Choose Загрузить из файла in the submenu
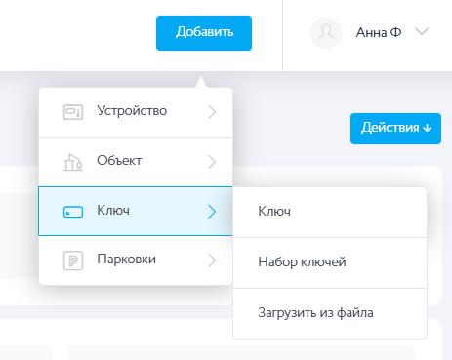This screenshot has height=360, width=452. pyautogui.click(x=330, y=313)
